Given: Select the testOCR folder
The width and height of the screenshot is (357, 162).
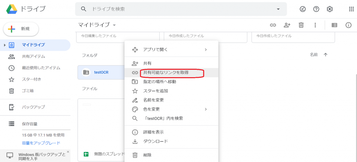Looking at the screenshot, I should coord(101,72).
